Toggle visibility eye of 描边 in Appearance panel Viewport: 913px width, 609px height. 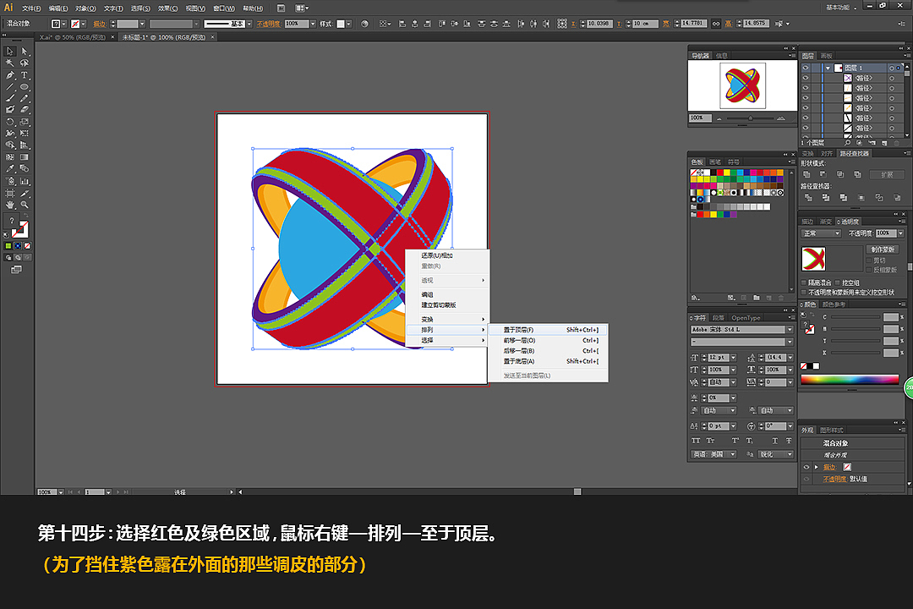click(806, 467)
